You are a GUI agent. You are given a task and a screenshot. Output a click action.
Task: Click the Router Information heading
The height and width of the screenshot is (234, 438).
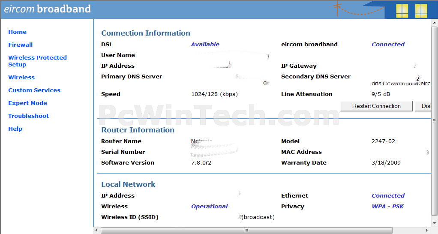(138, 130)
